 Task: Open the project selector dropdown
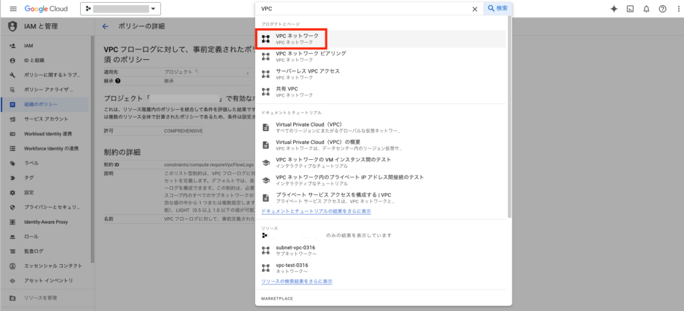[120, 9]
